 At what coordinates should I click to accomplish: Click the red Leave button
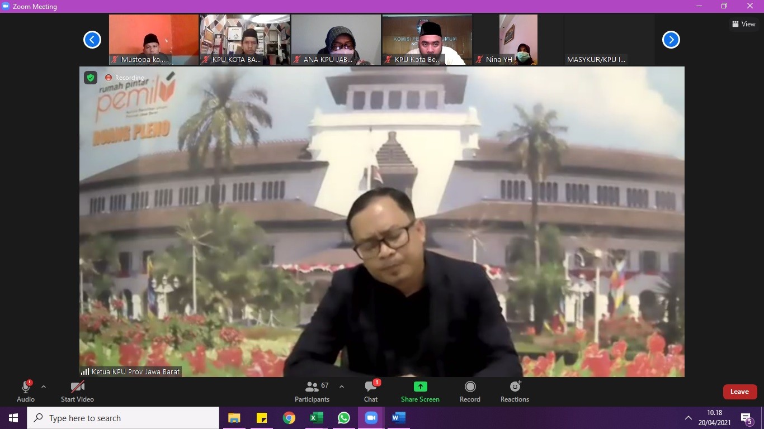pyautogui.click(x=739, y=392)
